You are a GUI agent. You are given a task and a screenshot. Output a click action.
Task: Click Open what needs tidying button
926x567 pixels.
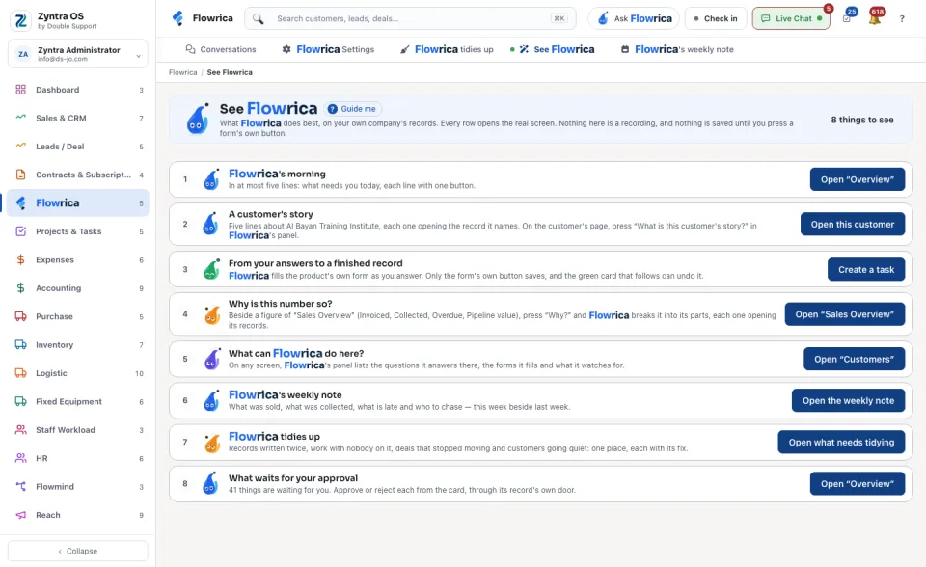point(841,443)
